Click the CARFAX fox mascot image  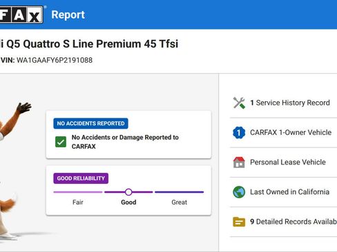coord(15,171)
